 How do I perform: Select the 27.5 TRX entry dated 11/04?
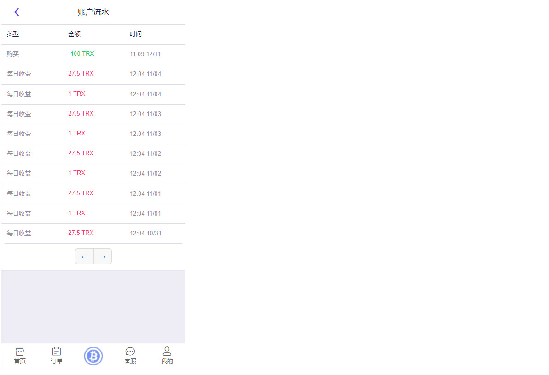(x=93, y=74)
